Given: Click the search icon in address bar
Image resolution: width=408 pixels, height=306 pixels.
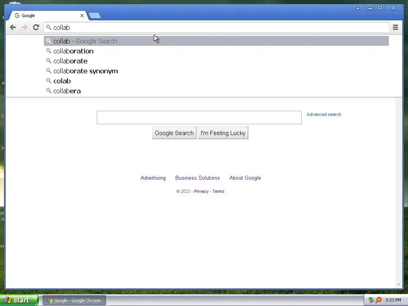Looking at the screenshot, I should [x=49, y=27].
